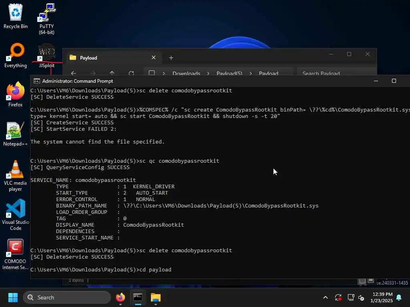Image resolution: width=410 pixels, height=307 pixels.
Task: Click the final Payload breadcrumb in address bar
Action: (269, 74)
